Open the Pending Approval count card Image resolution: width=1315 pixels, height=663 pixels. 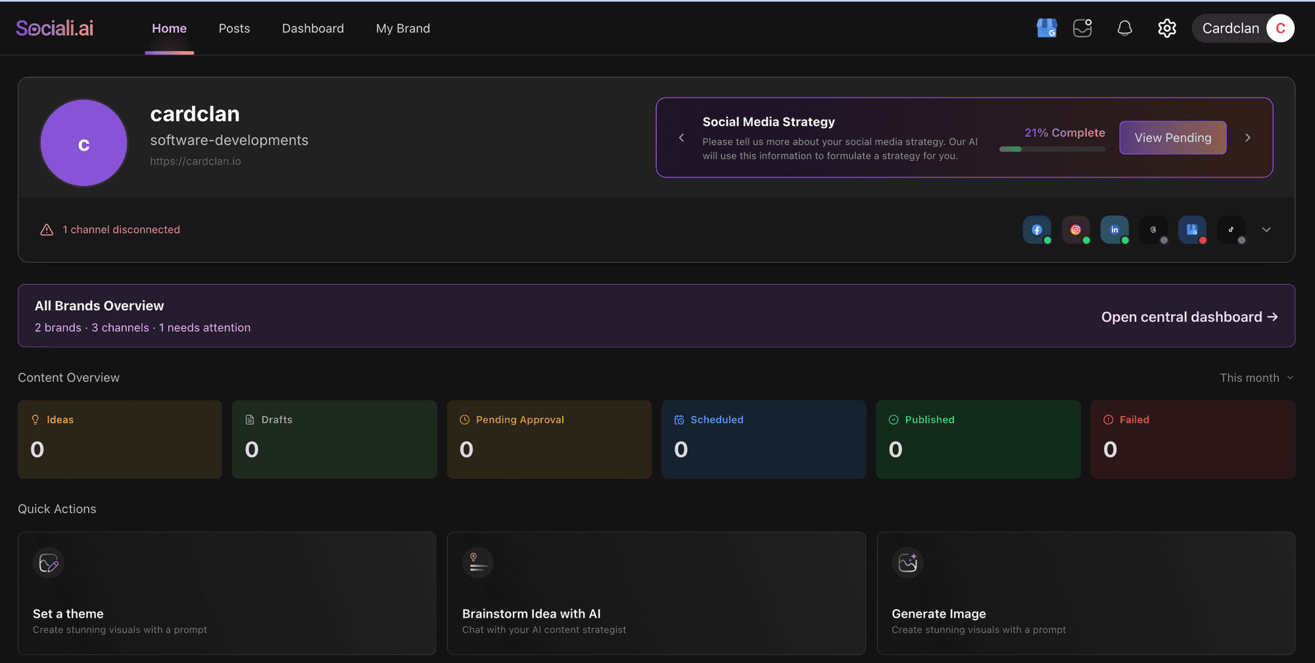click(x=549, y=440)
